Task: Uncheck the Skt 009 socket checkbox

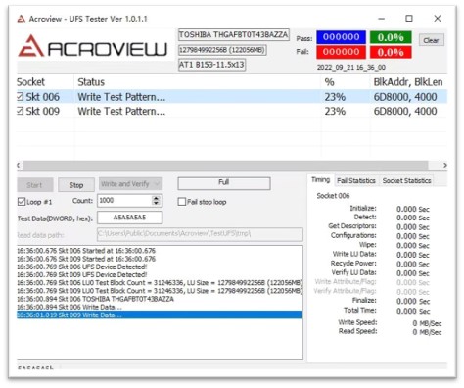Action: point(21,111)
